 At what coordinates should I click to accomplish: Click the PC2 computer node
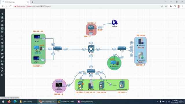tap(36, 59)
